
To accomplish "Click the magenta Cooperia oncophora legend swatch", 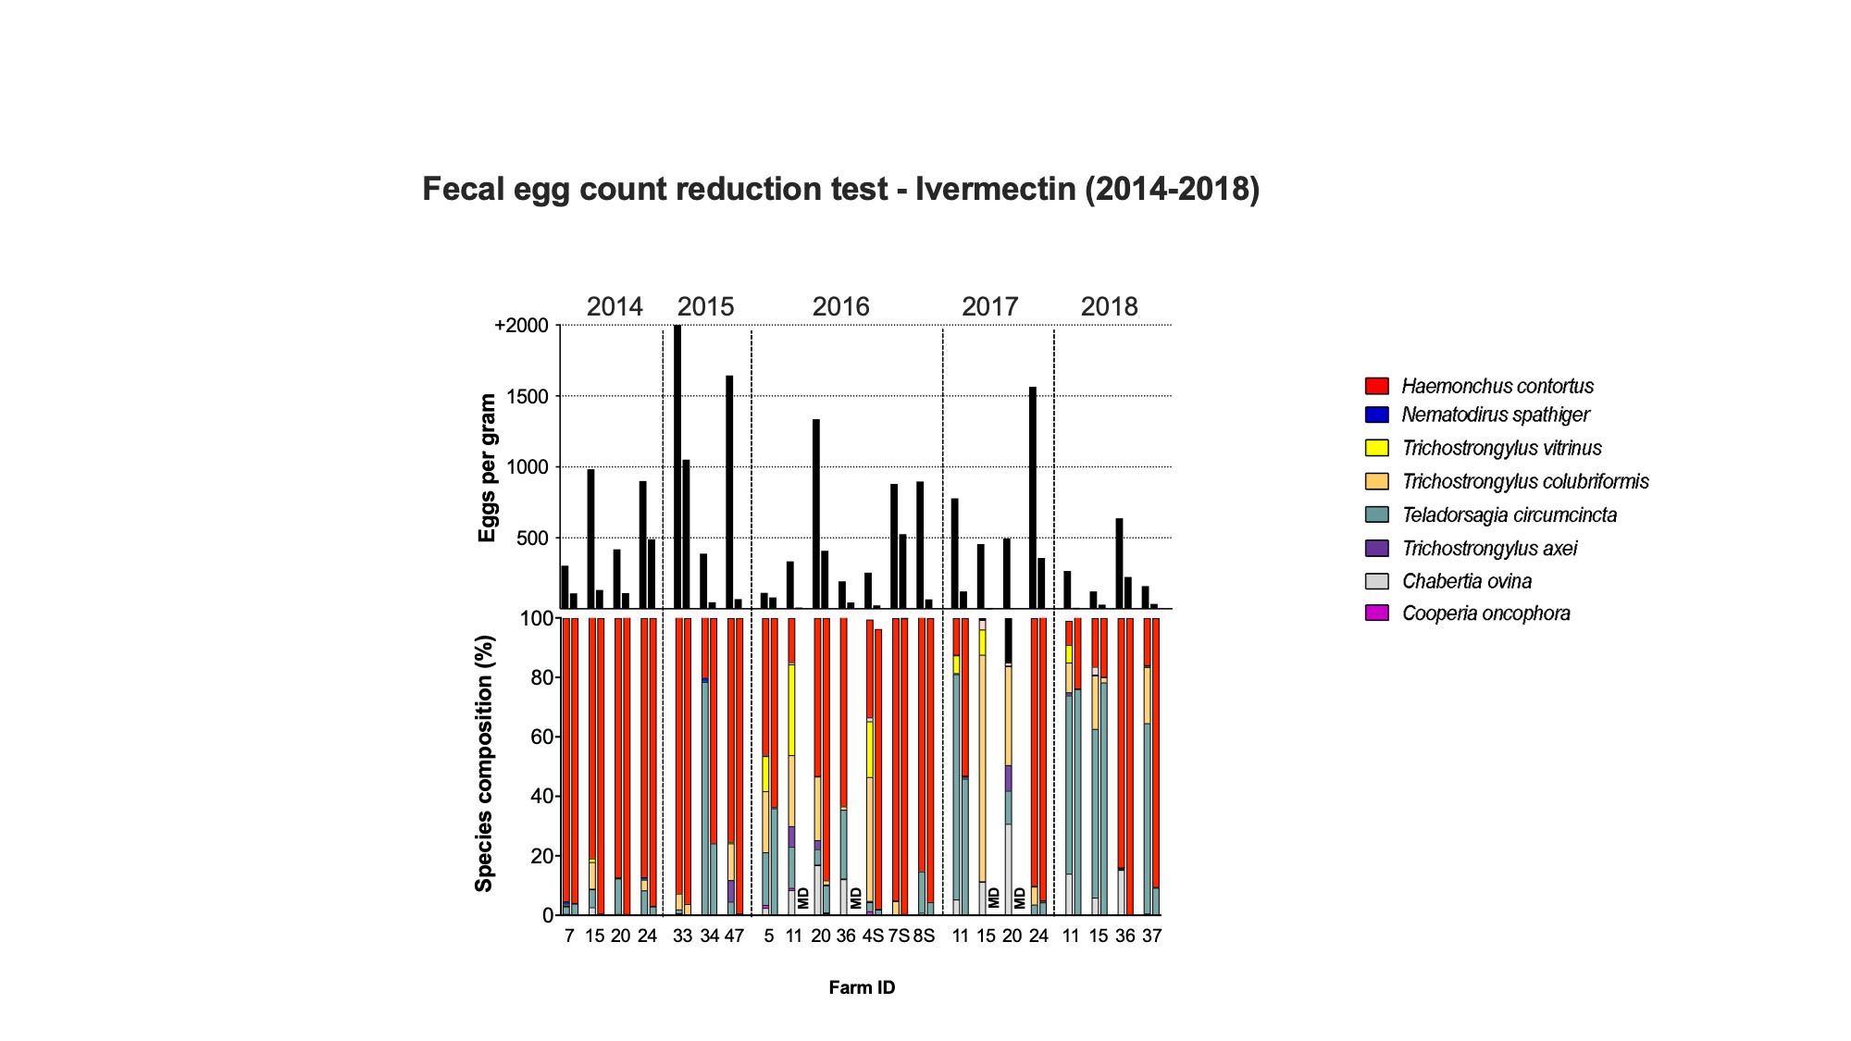I will coord(1376,613).
